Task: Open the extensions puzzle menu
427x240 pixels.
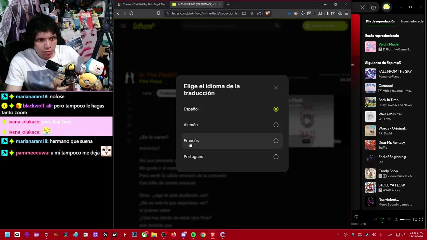Action: click(x=303, y=13)
